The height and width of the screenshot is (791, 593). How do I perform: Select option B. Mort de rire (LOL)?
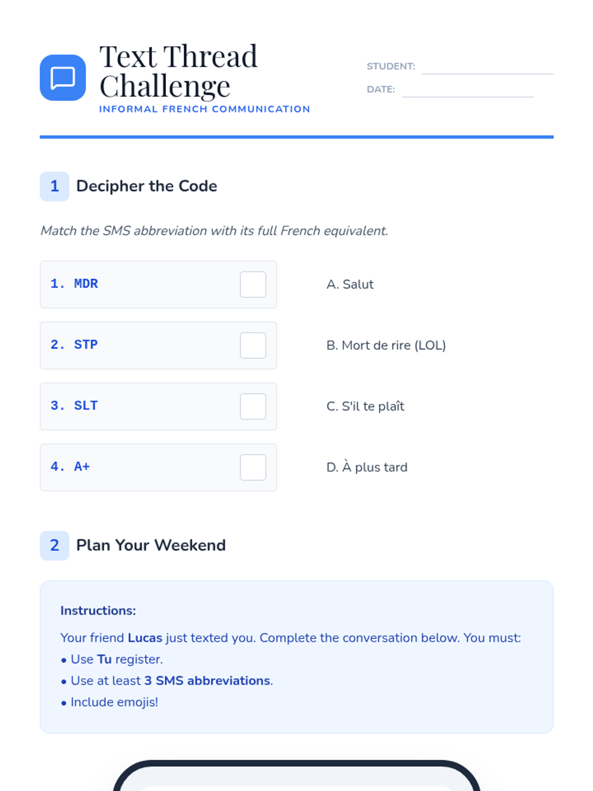(386, 345)
